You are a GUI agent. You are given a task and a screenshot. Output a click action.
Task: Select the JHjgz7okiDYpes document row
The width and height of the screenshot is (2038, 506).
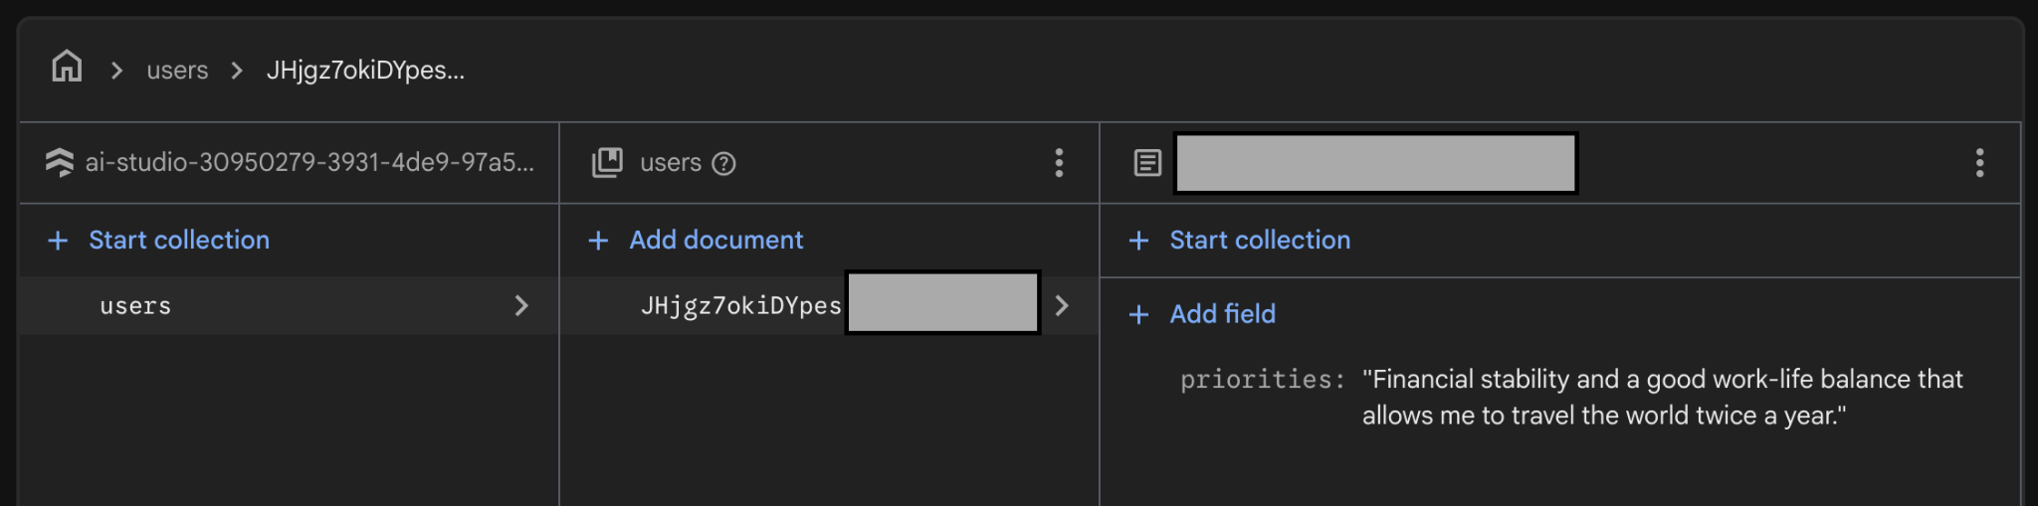pos(829,305)
